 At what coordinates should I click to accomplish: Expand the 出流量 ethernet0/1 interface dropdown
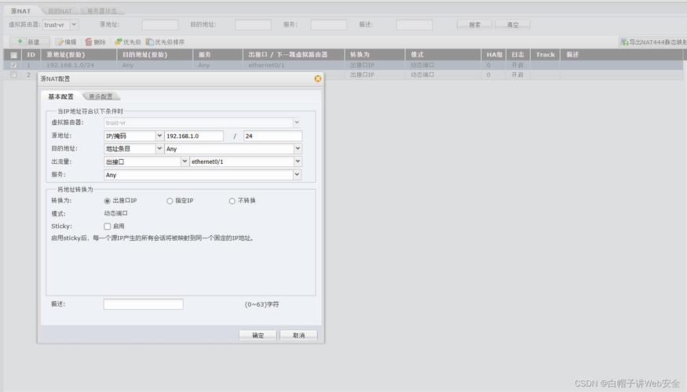(x=298, y=162)
